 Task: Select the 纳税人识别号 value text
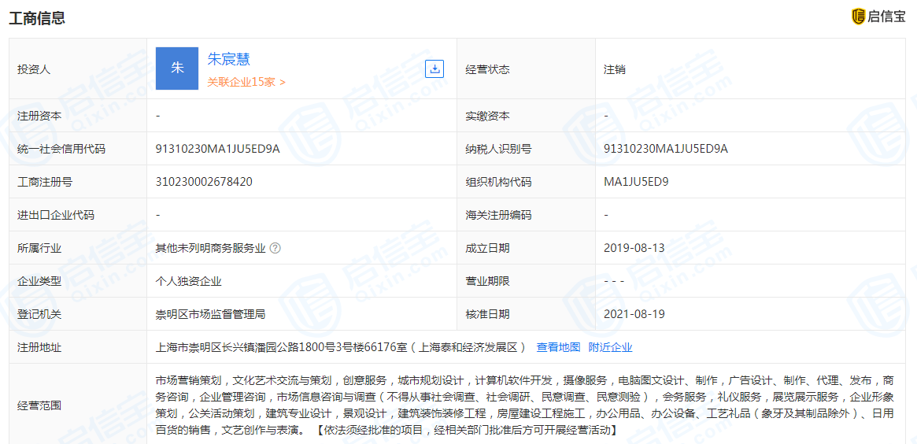[x=666, y=149]
